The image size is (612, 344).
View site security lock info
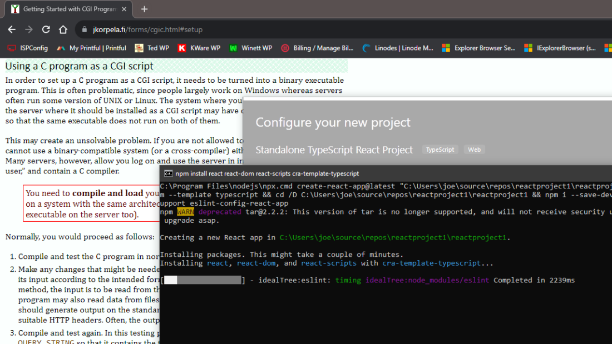[85, 29]
